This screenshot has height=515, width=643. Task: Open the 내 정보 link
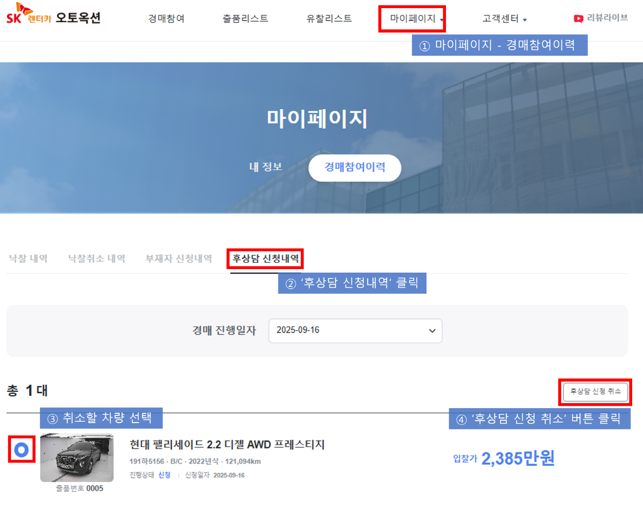click(266, 167)
